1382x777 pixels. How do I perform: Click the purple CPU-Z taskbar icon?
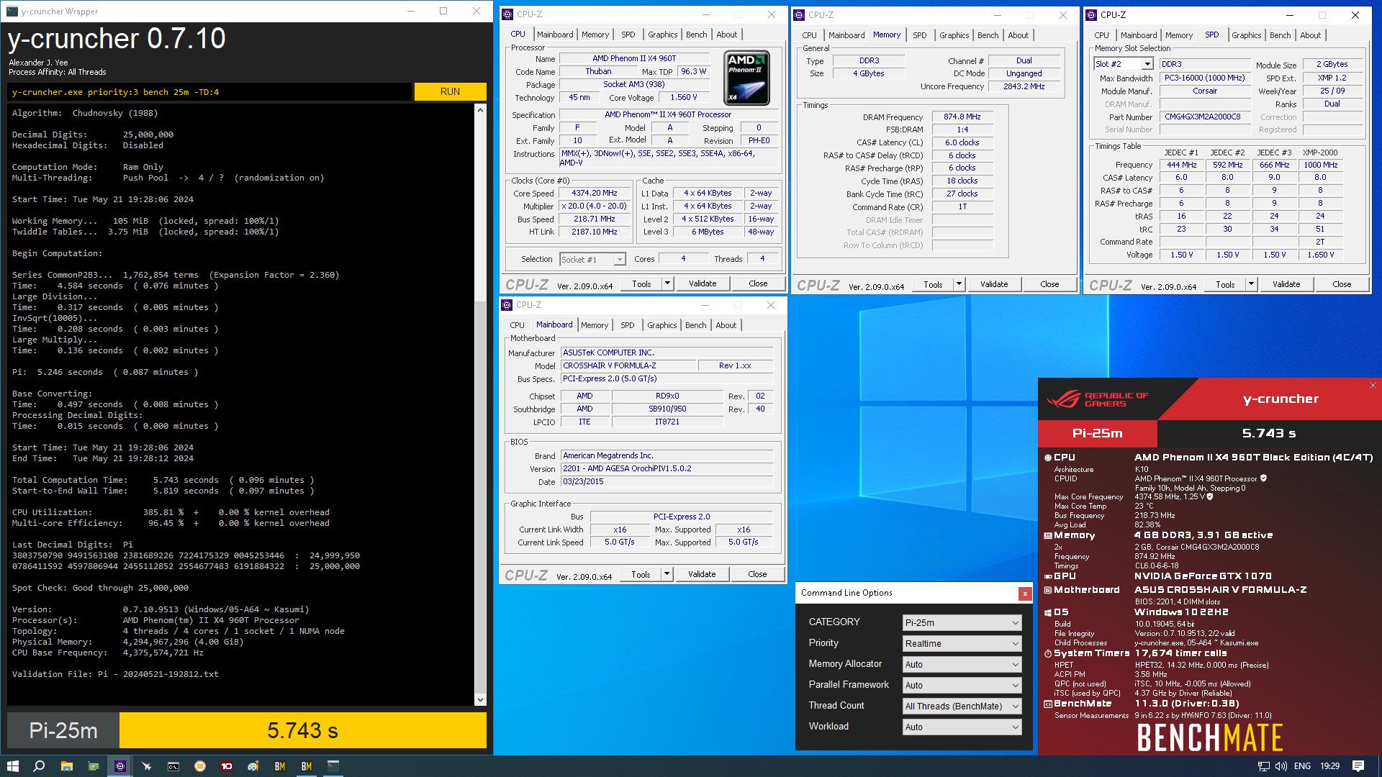tap(120, 766)
